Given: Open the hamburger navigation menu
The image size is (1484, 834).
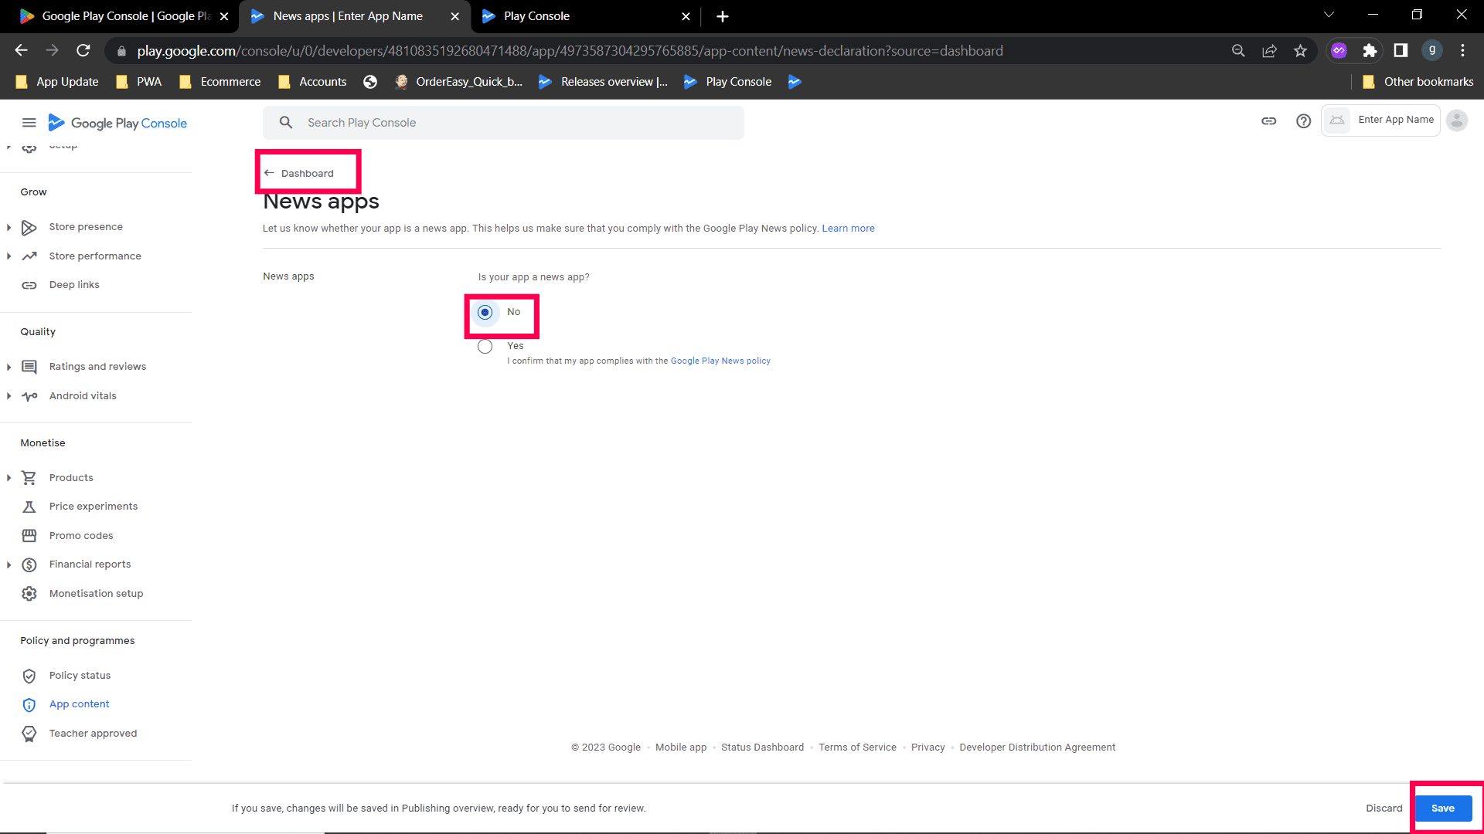Looking at the screenshot, I should pos(29,123).
